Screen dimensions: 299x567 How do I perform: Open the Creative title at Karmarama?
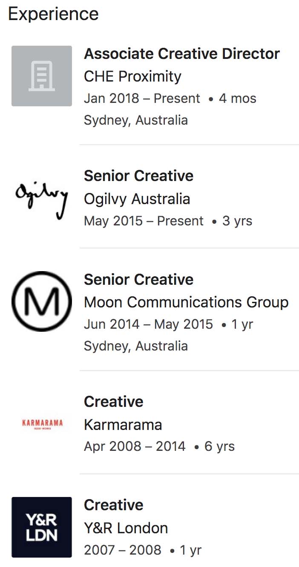click(x=114, y=402)
